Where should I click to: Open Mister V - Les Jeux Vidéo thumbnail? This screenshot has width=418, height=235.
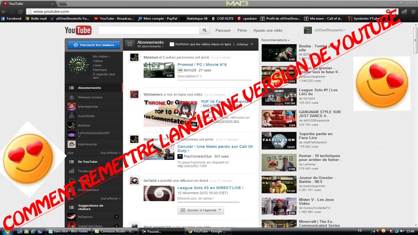click(279, 206)
